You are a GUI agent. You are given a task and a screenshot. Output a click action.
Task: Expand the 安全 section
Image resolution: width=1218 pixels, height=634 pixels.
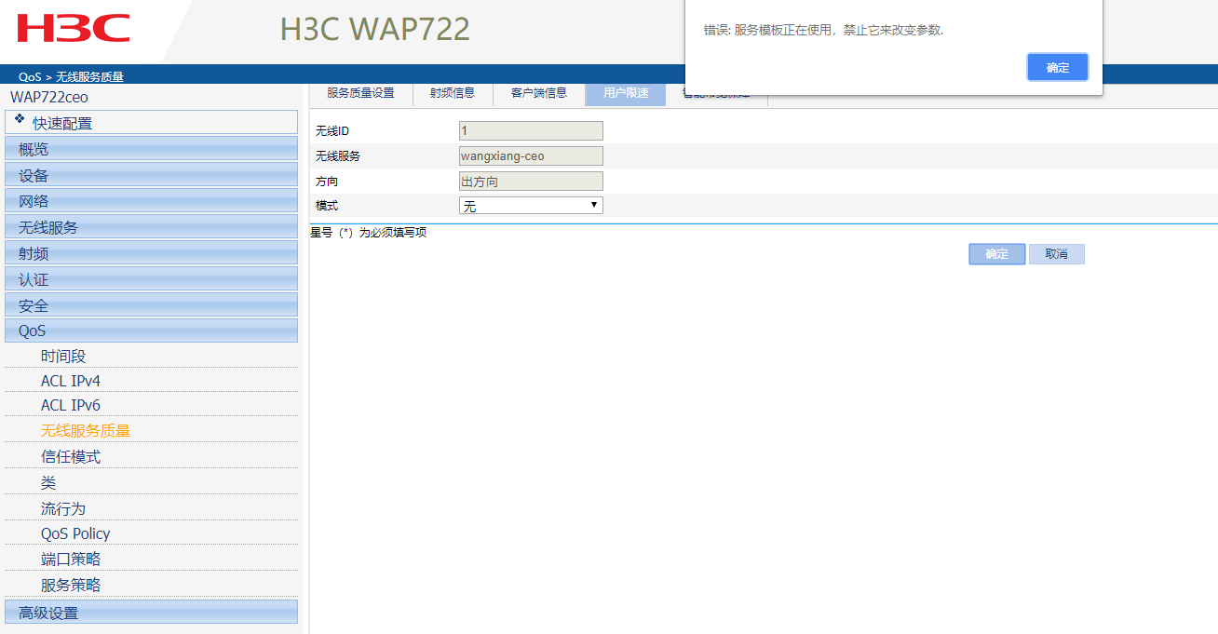coord(152,304)
